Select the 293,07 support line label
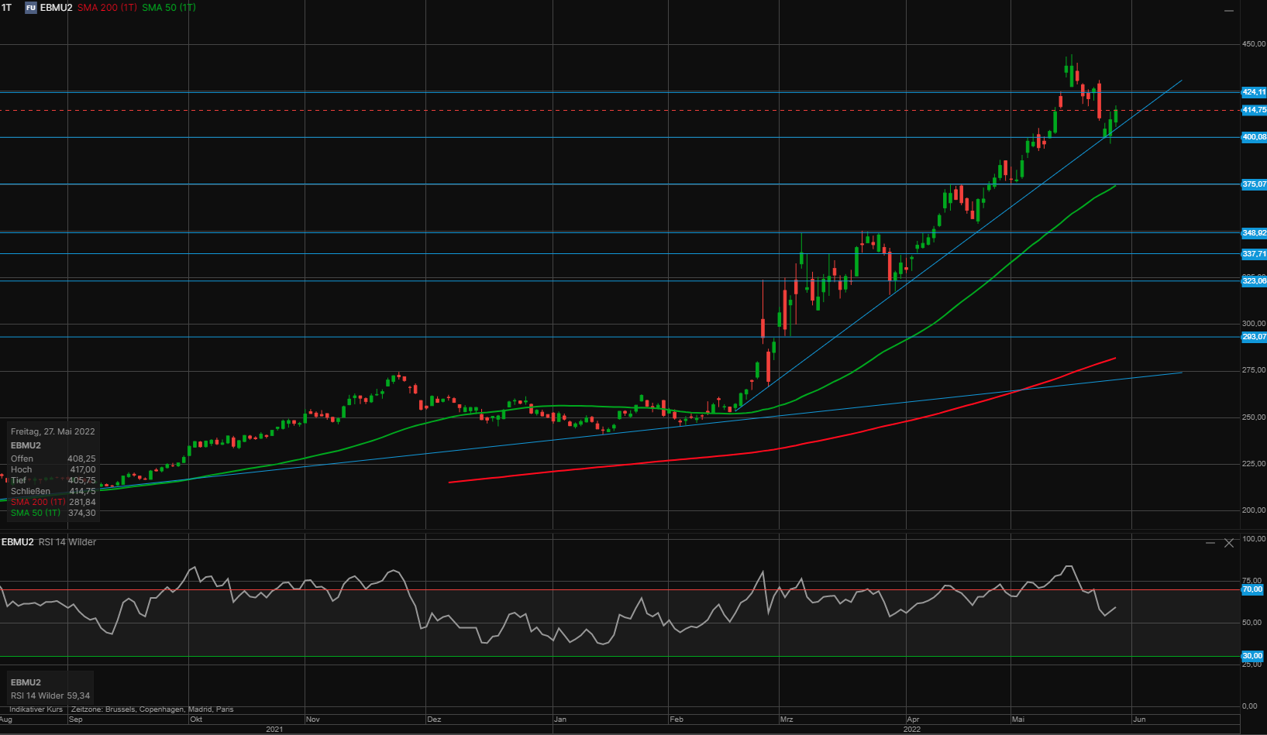 (x=1253, y=337)
